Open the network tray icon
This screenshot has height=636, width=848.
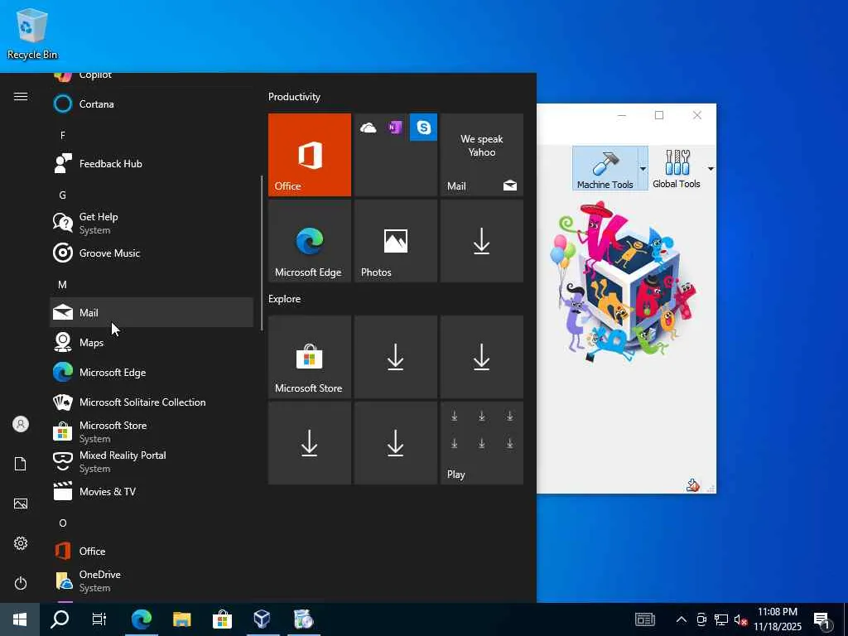point(721,619)
